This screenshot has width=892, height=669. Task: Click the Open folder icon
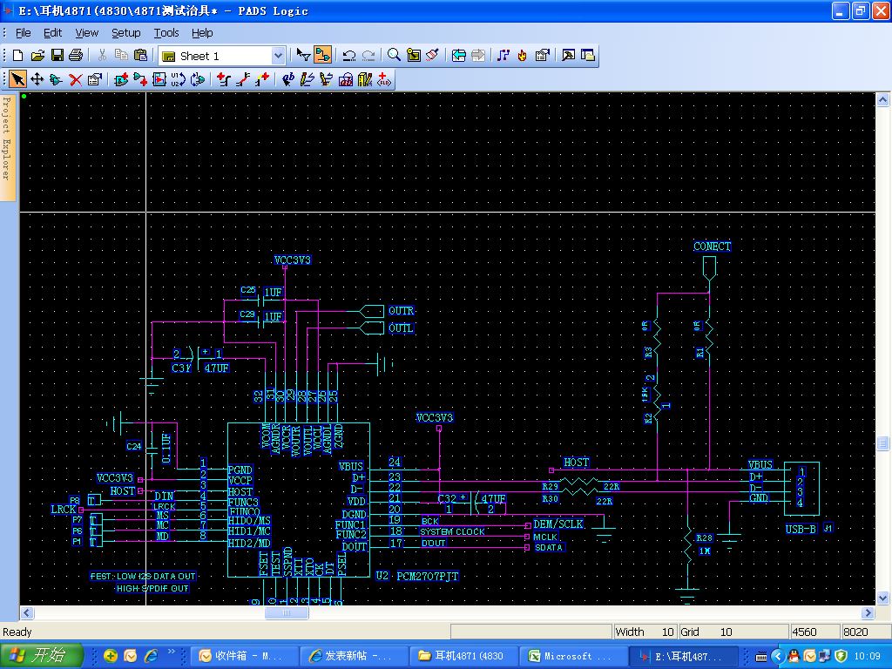[37, 56]
